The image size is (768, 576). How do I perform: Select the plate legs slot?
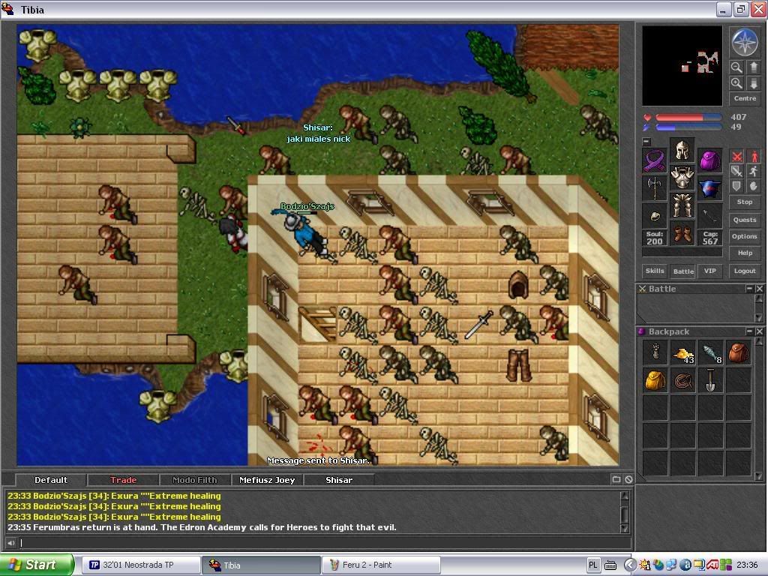[x=682, y=205]
